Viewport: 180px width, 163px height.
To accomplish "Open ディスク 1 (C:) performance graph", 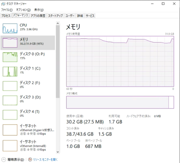I will click(10, 71).
